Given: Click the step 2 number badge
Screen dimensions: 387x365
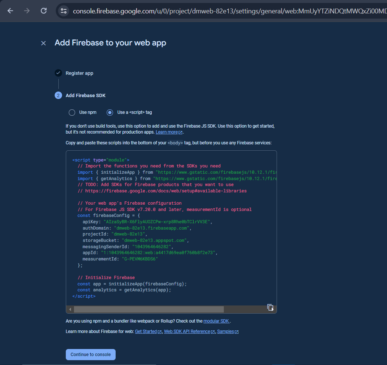Looking at the screenshot, I should 58,96.
